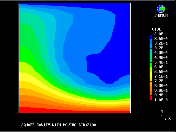Select the 8.8E-4 legend value label
Viewport: 176px width, 132px height.
(x=161, y=90)
